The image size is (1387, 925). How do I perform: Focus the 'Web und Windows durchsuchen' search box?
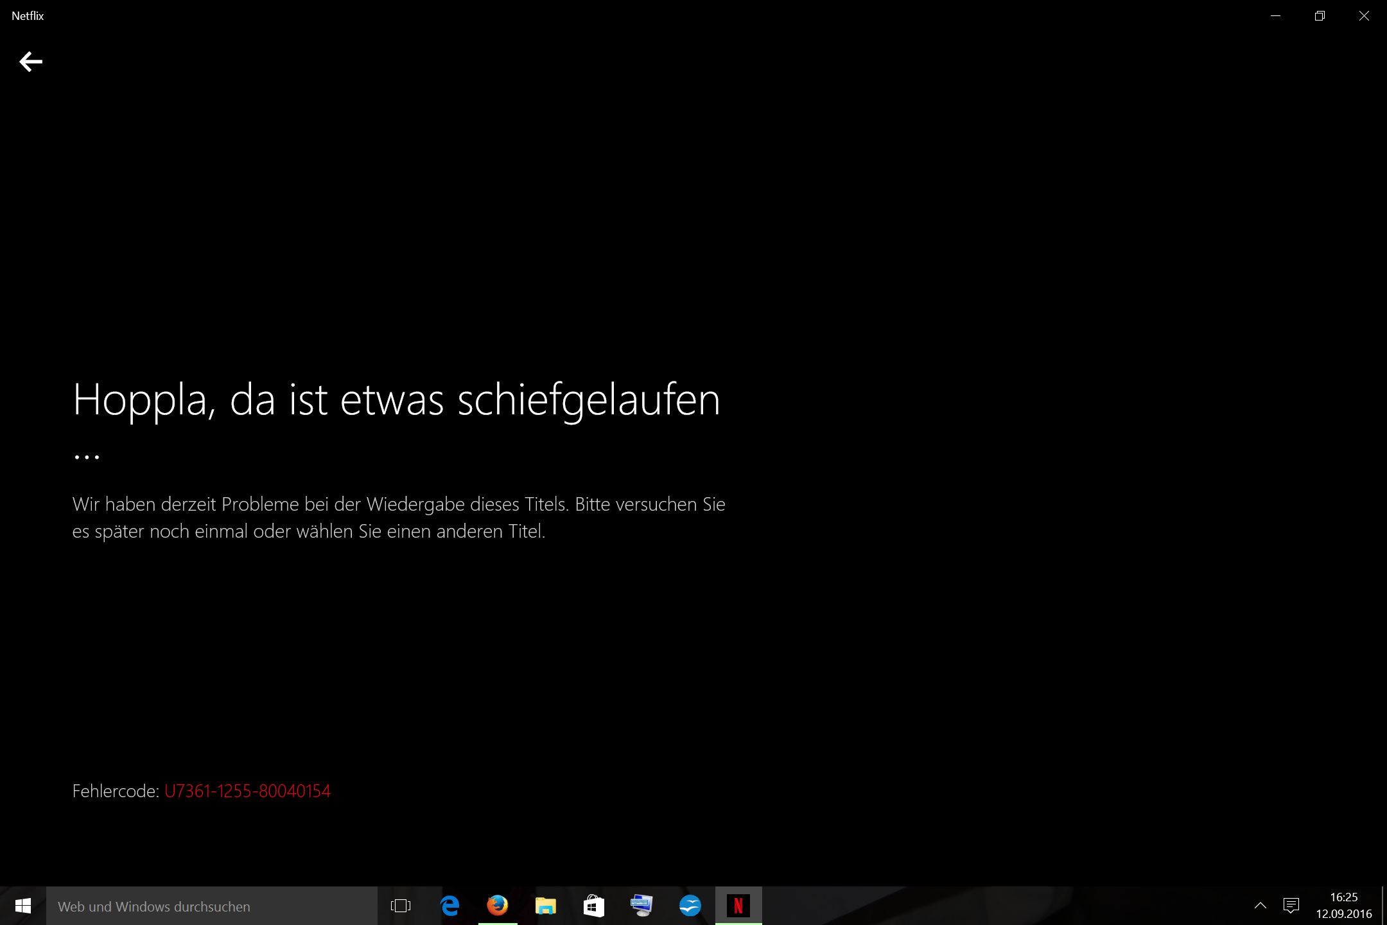click(x=212, y=906)
